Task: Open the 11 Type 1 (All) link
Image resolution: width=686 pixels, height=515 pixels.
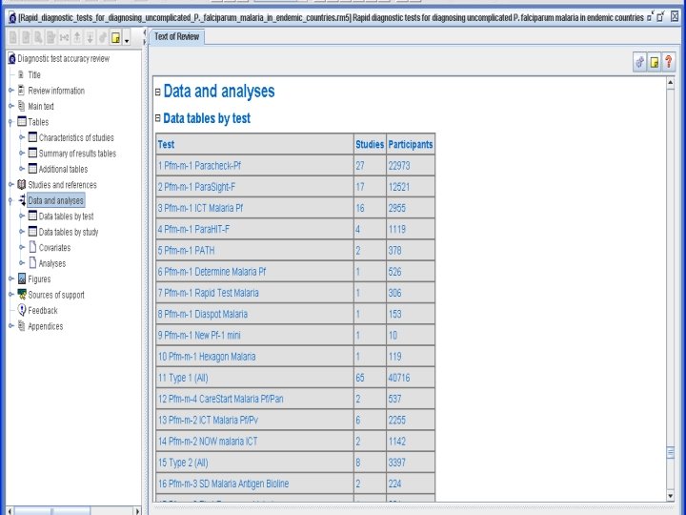Action: click(x=183, y=378)
